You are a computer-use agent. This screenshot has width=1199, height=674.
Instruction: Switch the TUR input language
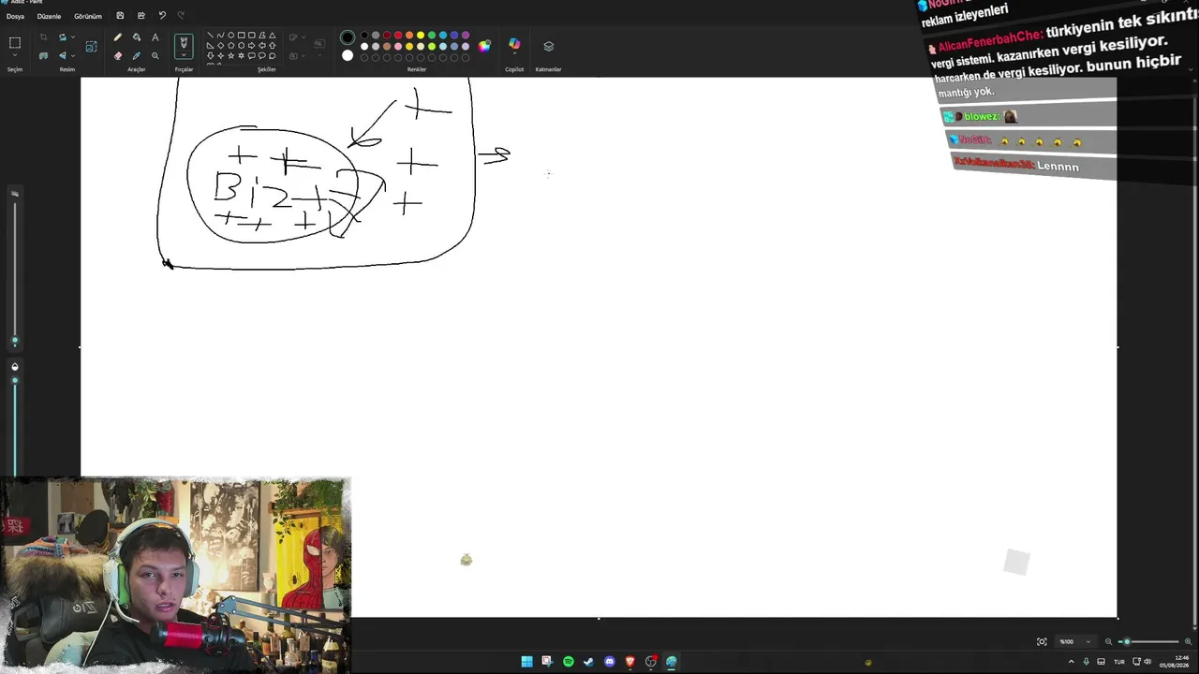coord(1118,662)
